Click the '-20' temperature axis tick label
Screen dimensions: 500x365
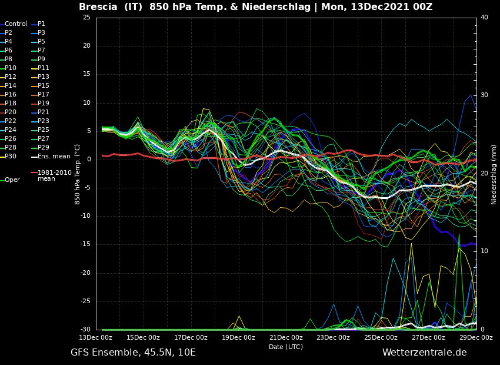tap(85, 273)
